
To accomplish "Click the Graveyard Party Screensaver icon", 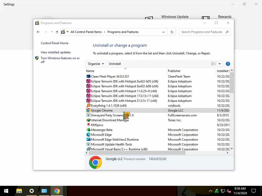I will (x=88, y=115).
